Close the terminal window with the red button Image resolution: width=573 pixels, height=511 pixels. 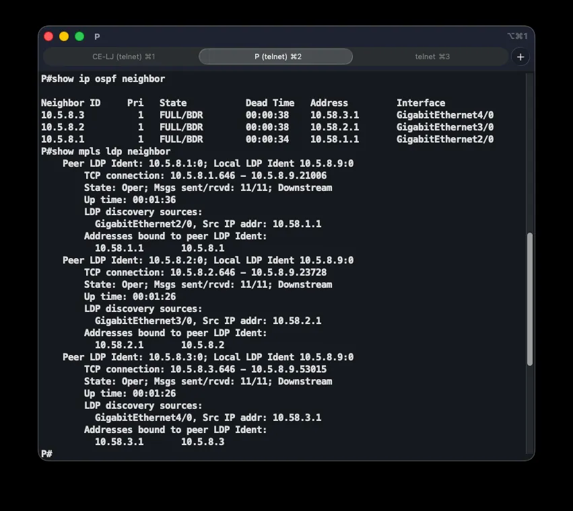[48, 36]
